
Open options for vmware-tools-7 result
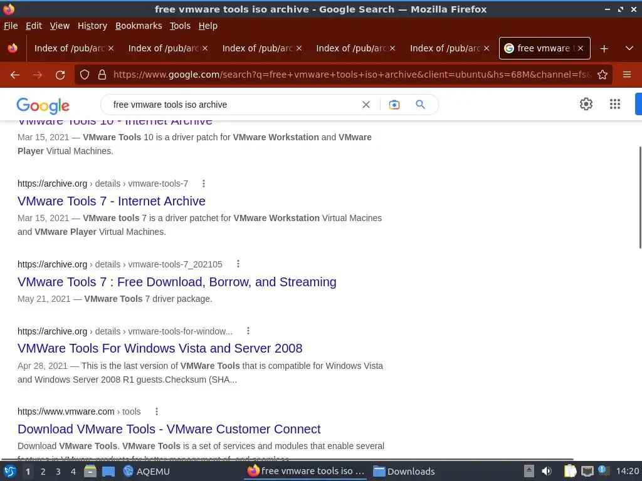click(x=204, y=184)
